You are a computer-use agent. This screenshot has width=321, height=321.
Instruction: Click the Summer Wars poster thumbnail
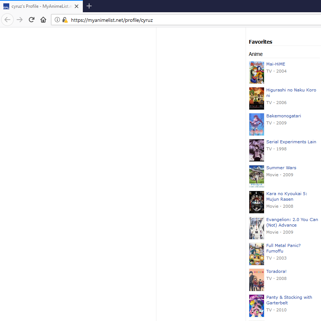(256, 176)
